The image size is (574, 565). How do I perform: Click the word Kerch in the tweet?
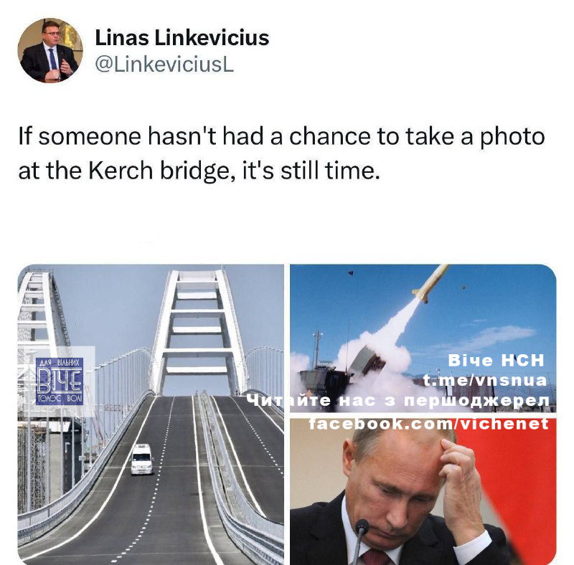(121, 171)
